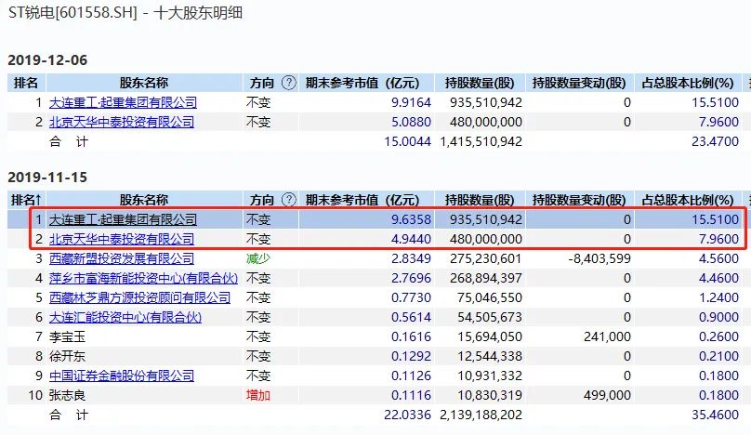Screen dimensions: 751x435
Task: Click market value cell 4.9440
Action: [x=411, y=239]
